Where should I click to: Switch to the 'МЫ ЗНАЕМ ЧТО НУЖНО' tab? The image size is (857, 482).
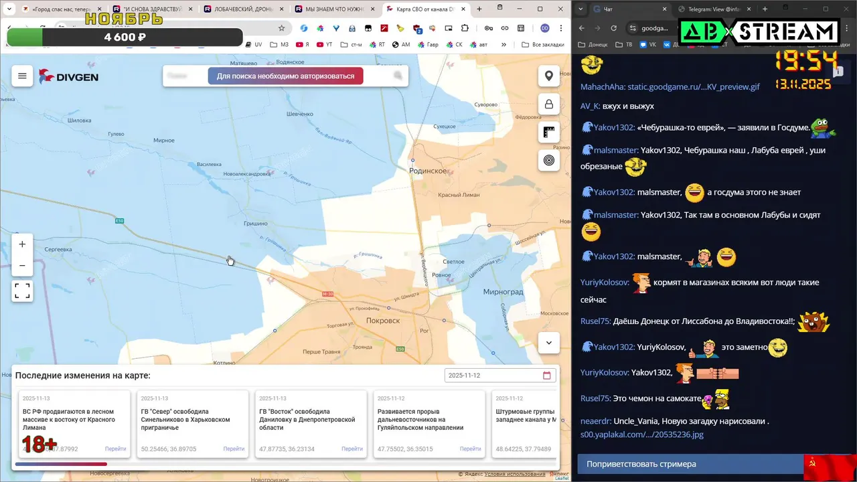pyautogui.click(x=334, y=9)
